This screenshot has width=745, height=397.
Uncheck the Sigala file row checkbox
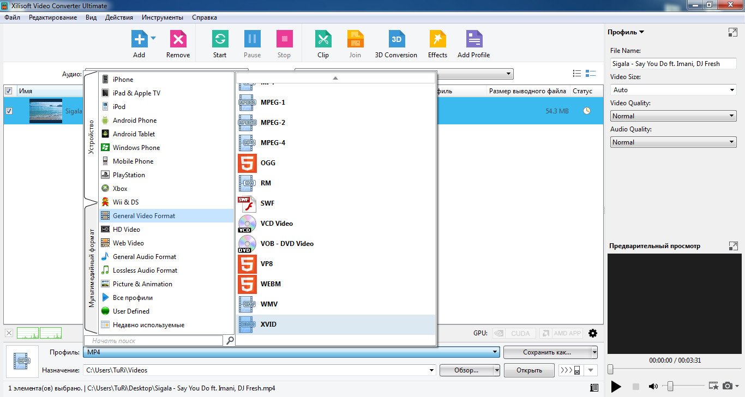(x=9, y=111)
